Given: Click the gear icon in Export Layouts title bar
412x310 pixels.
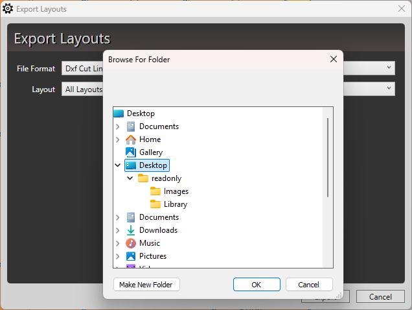Looking at the screenshot, I should (8, 8).
